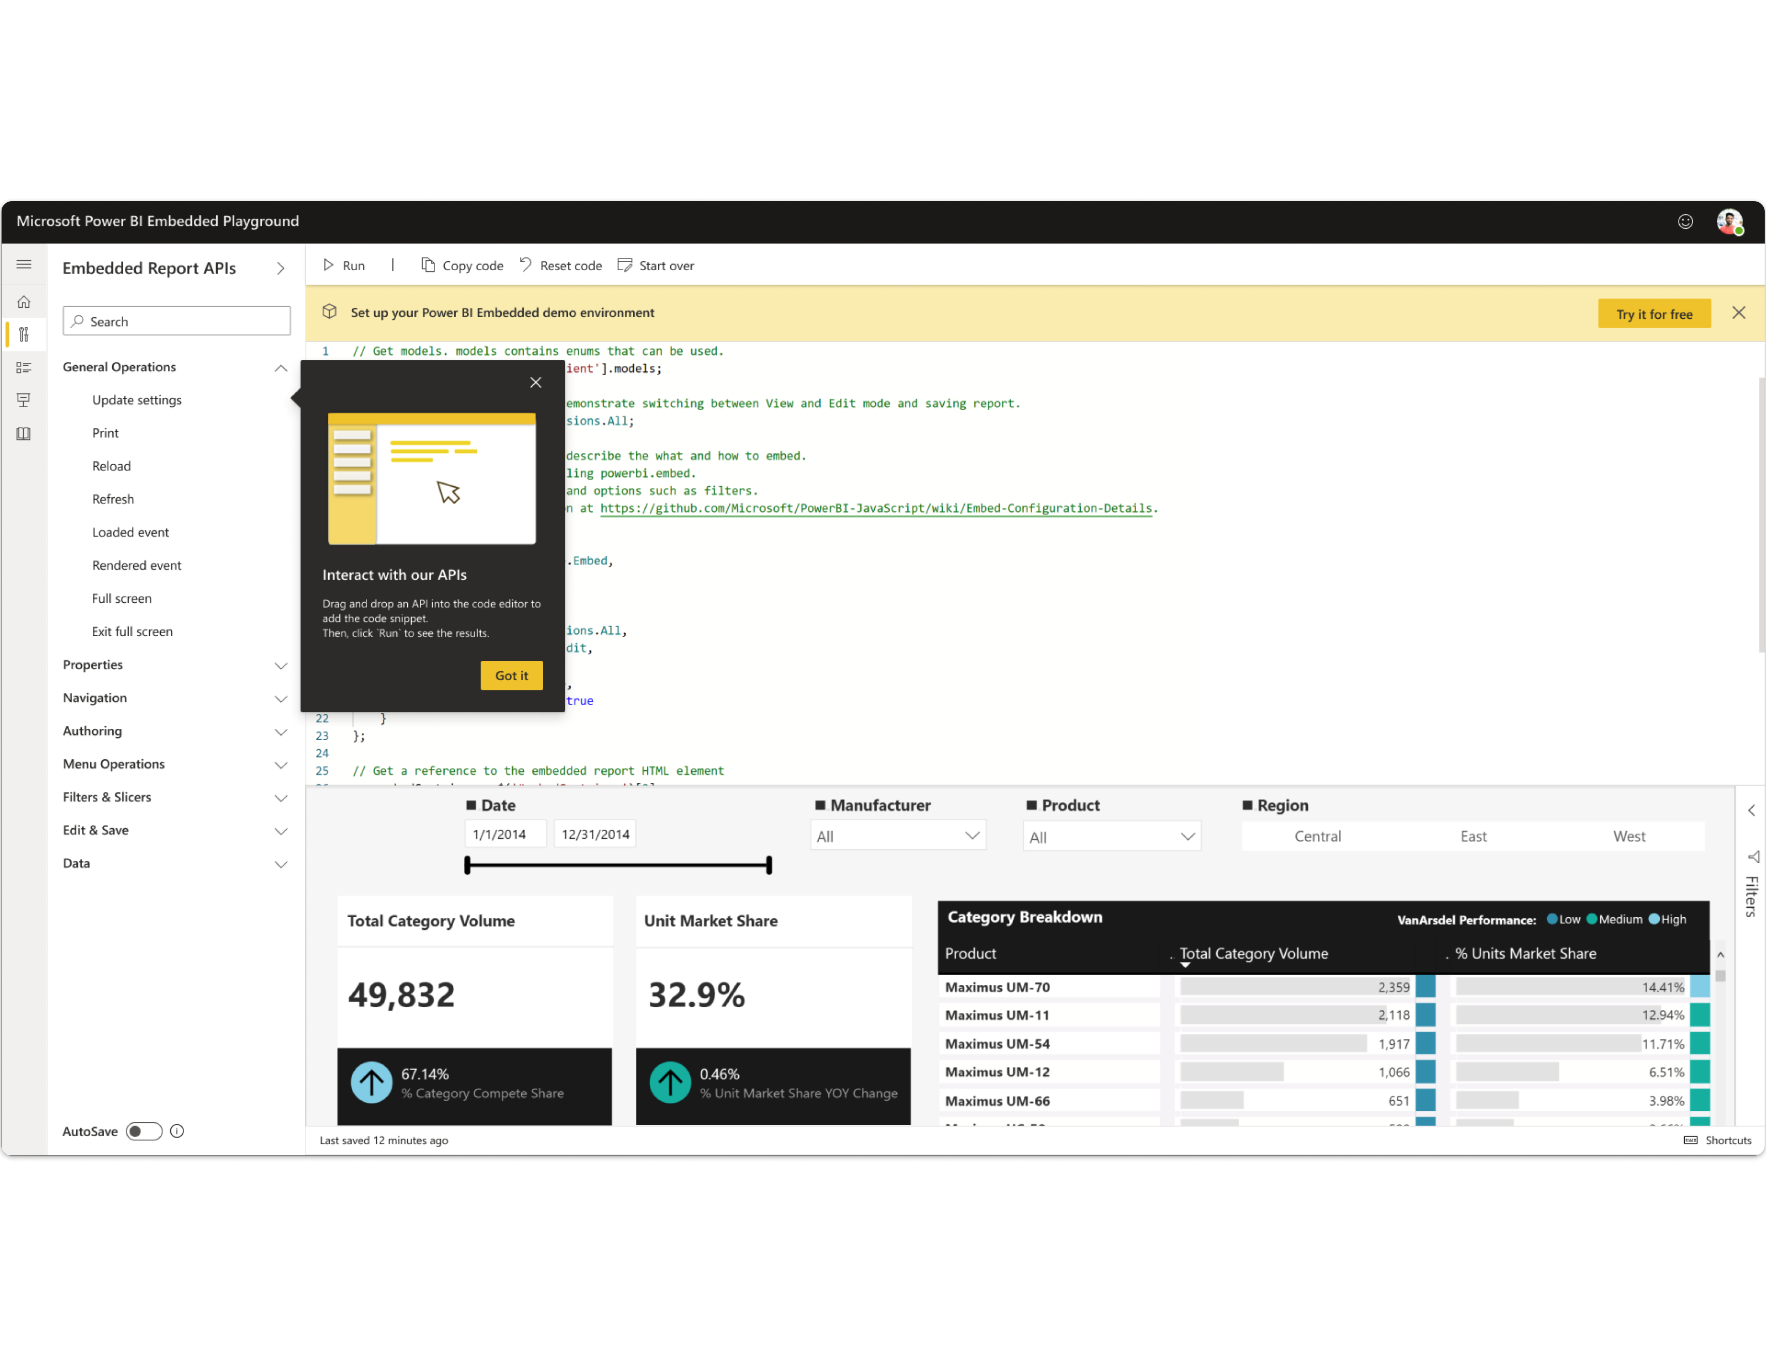Viewport: 1766px width, 1357px height.
Task: Click the date slider left handle
Action: [x=467, y=865]
